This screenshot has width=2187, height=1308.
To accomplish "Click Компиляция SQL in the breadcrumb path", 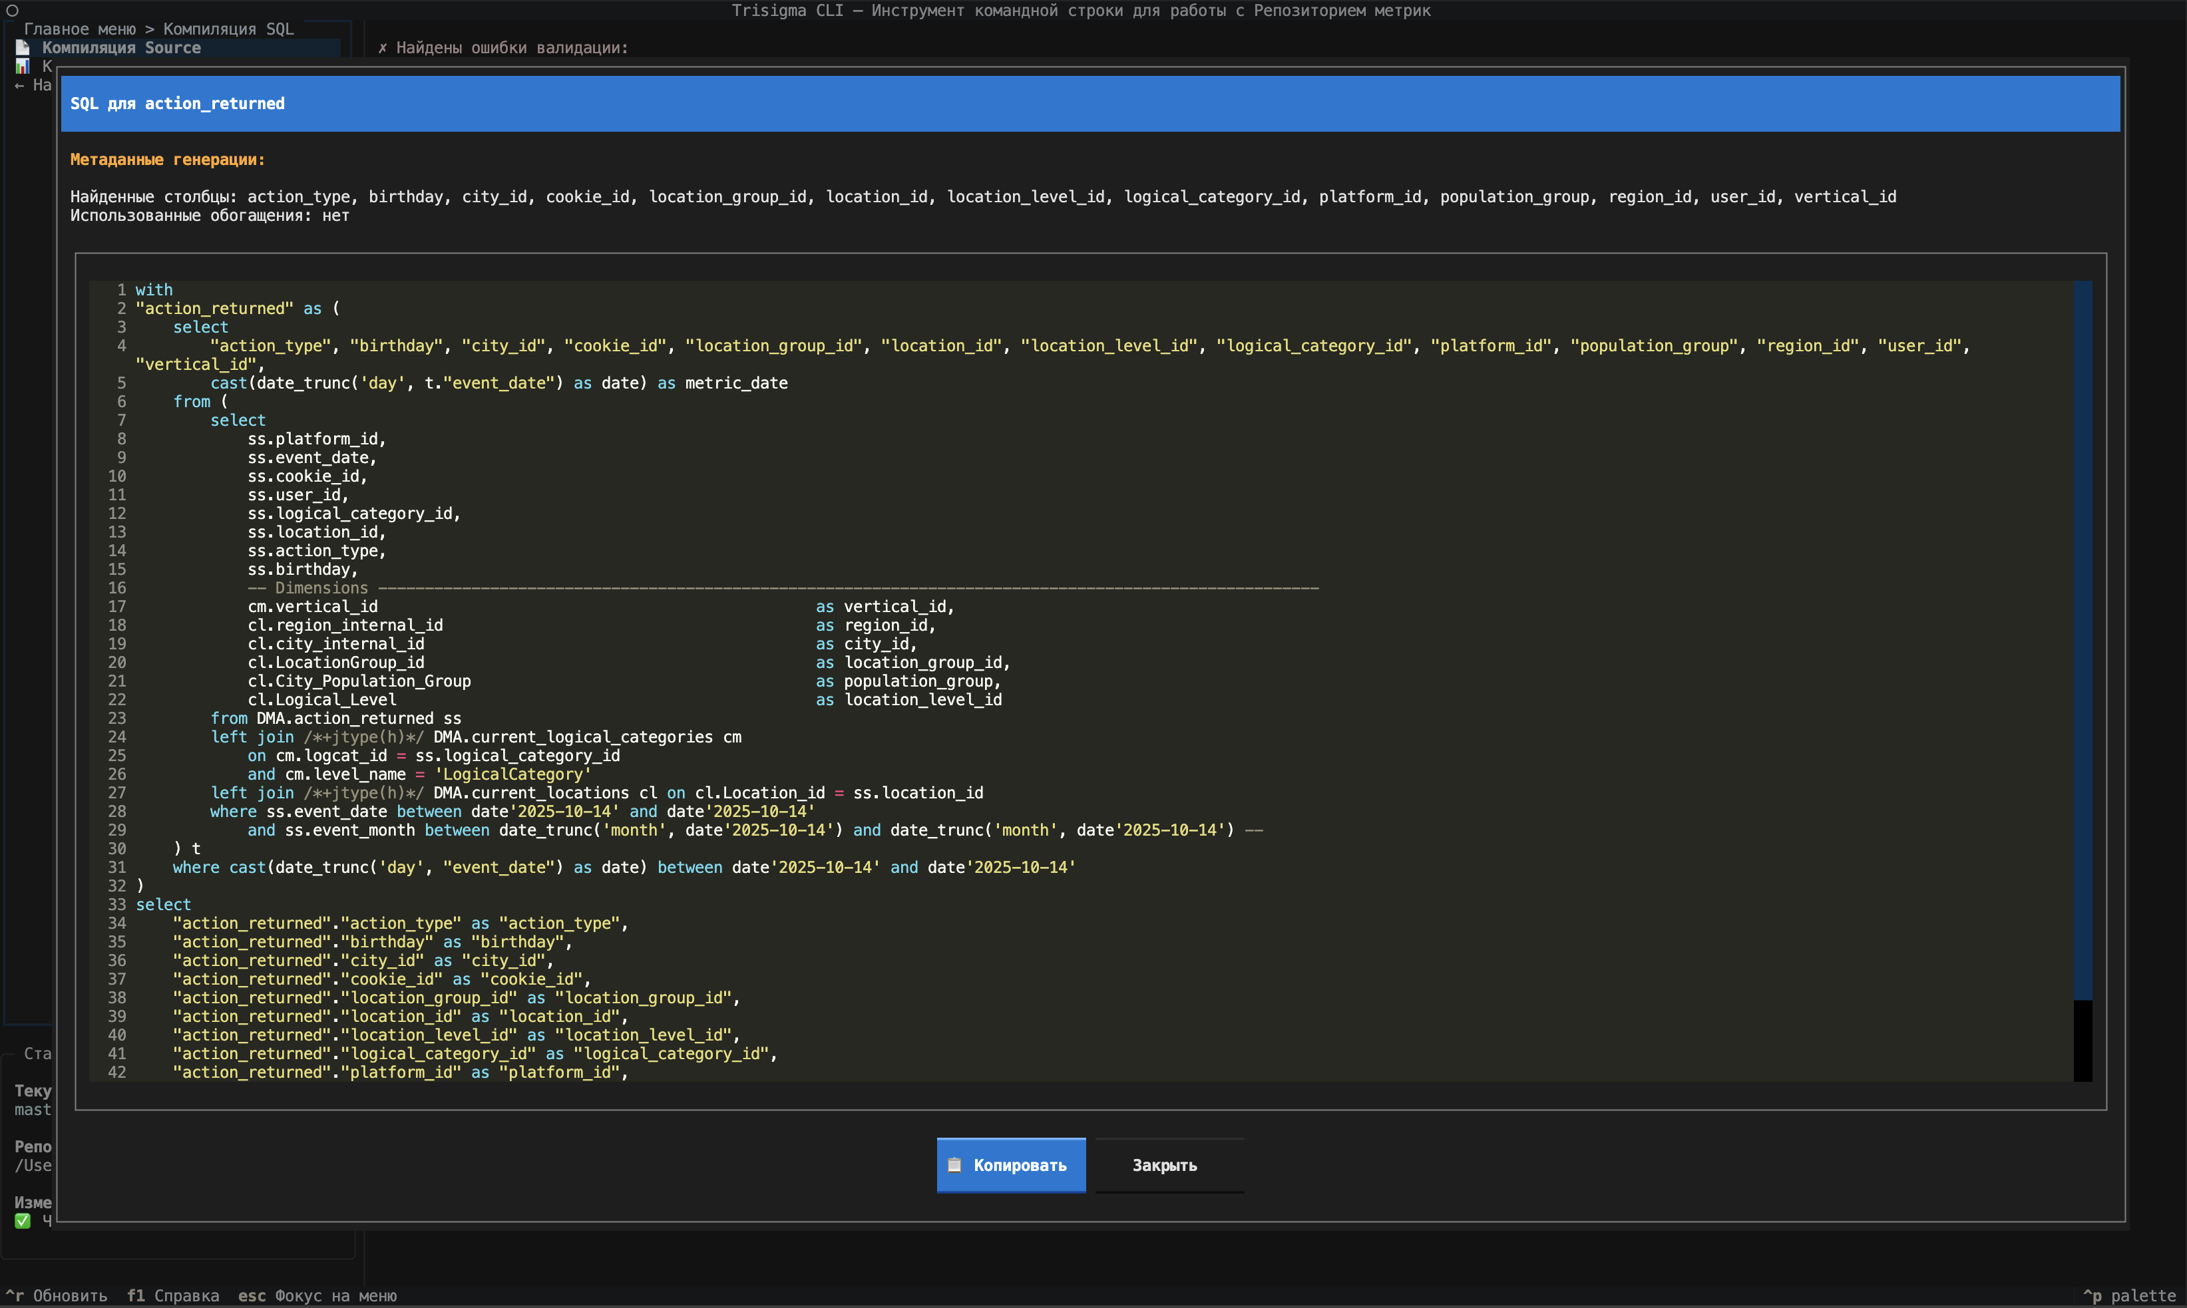I will pos(228,28).
